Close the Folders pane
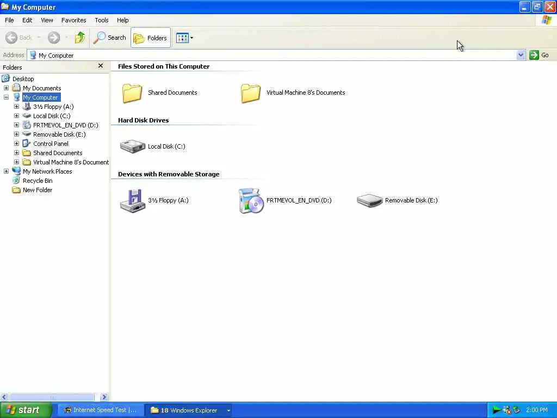 pos(101,66)
